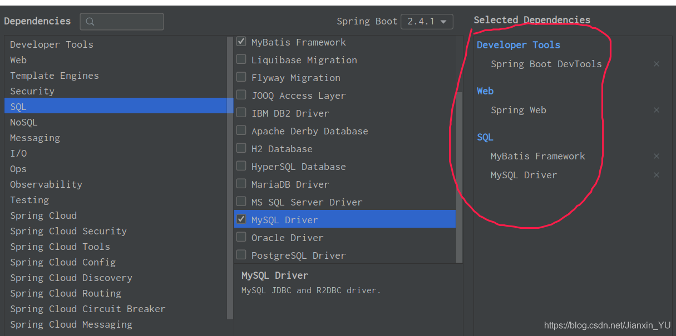
Task: Select MyBatis Framework in selected dependencies
Action: pos(538,156)
